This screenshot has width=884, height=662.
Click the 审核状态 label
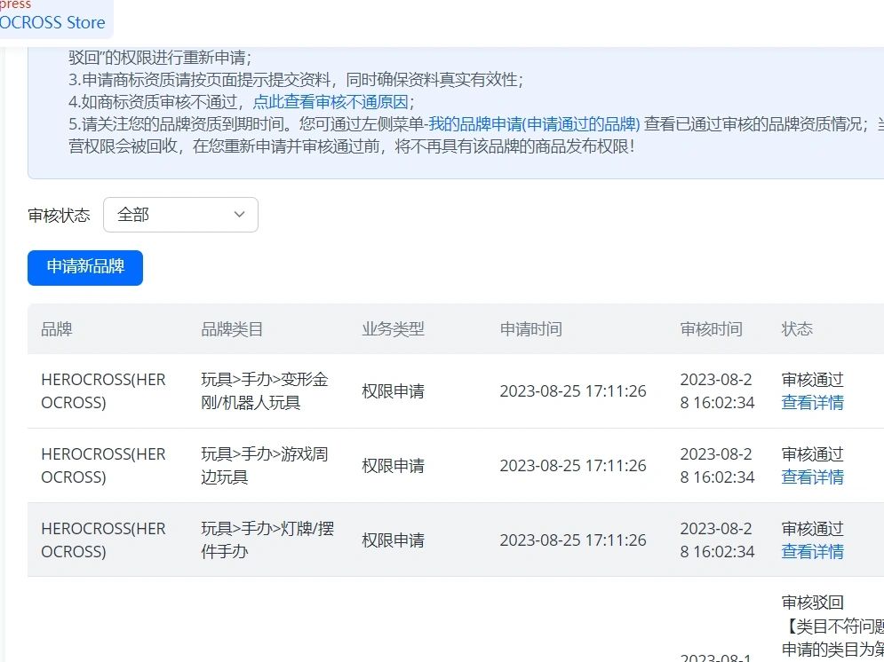(59, 215)
